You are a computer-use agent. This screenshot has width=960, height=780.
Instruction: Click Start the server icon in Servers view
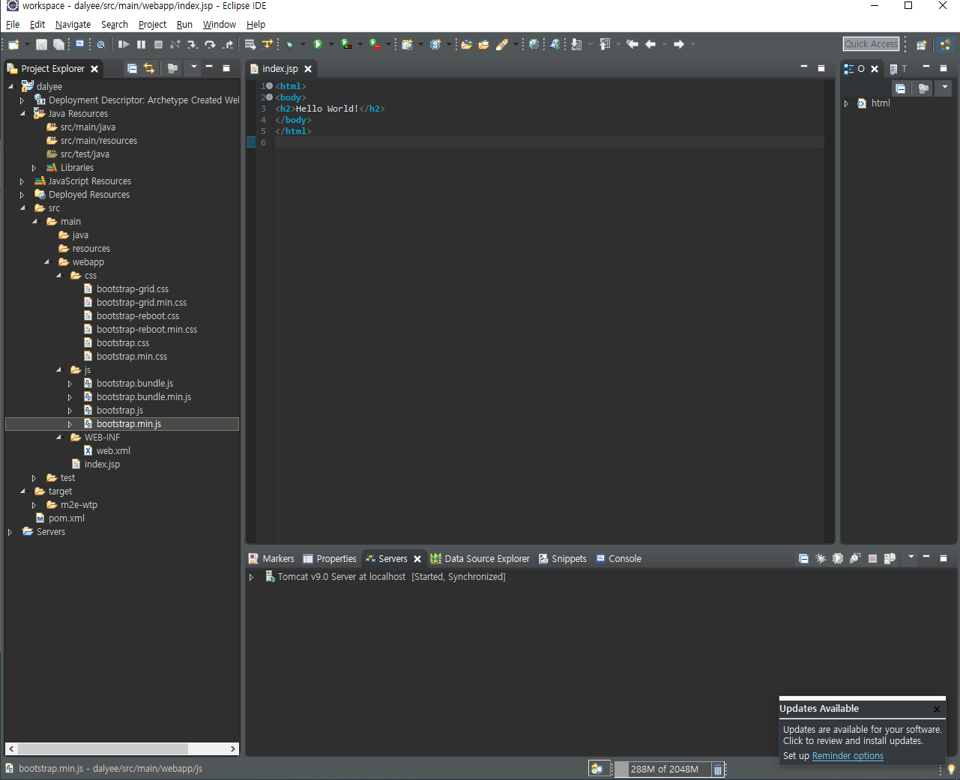(838, 558)
